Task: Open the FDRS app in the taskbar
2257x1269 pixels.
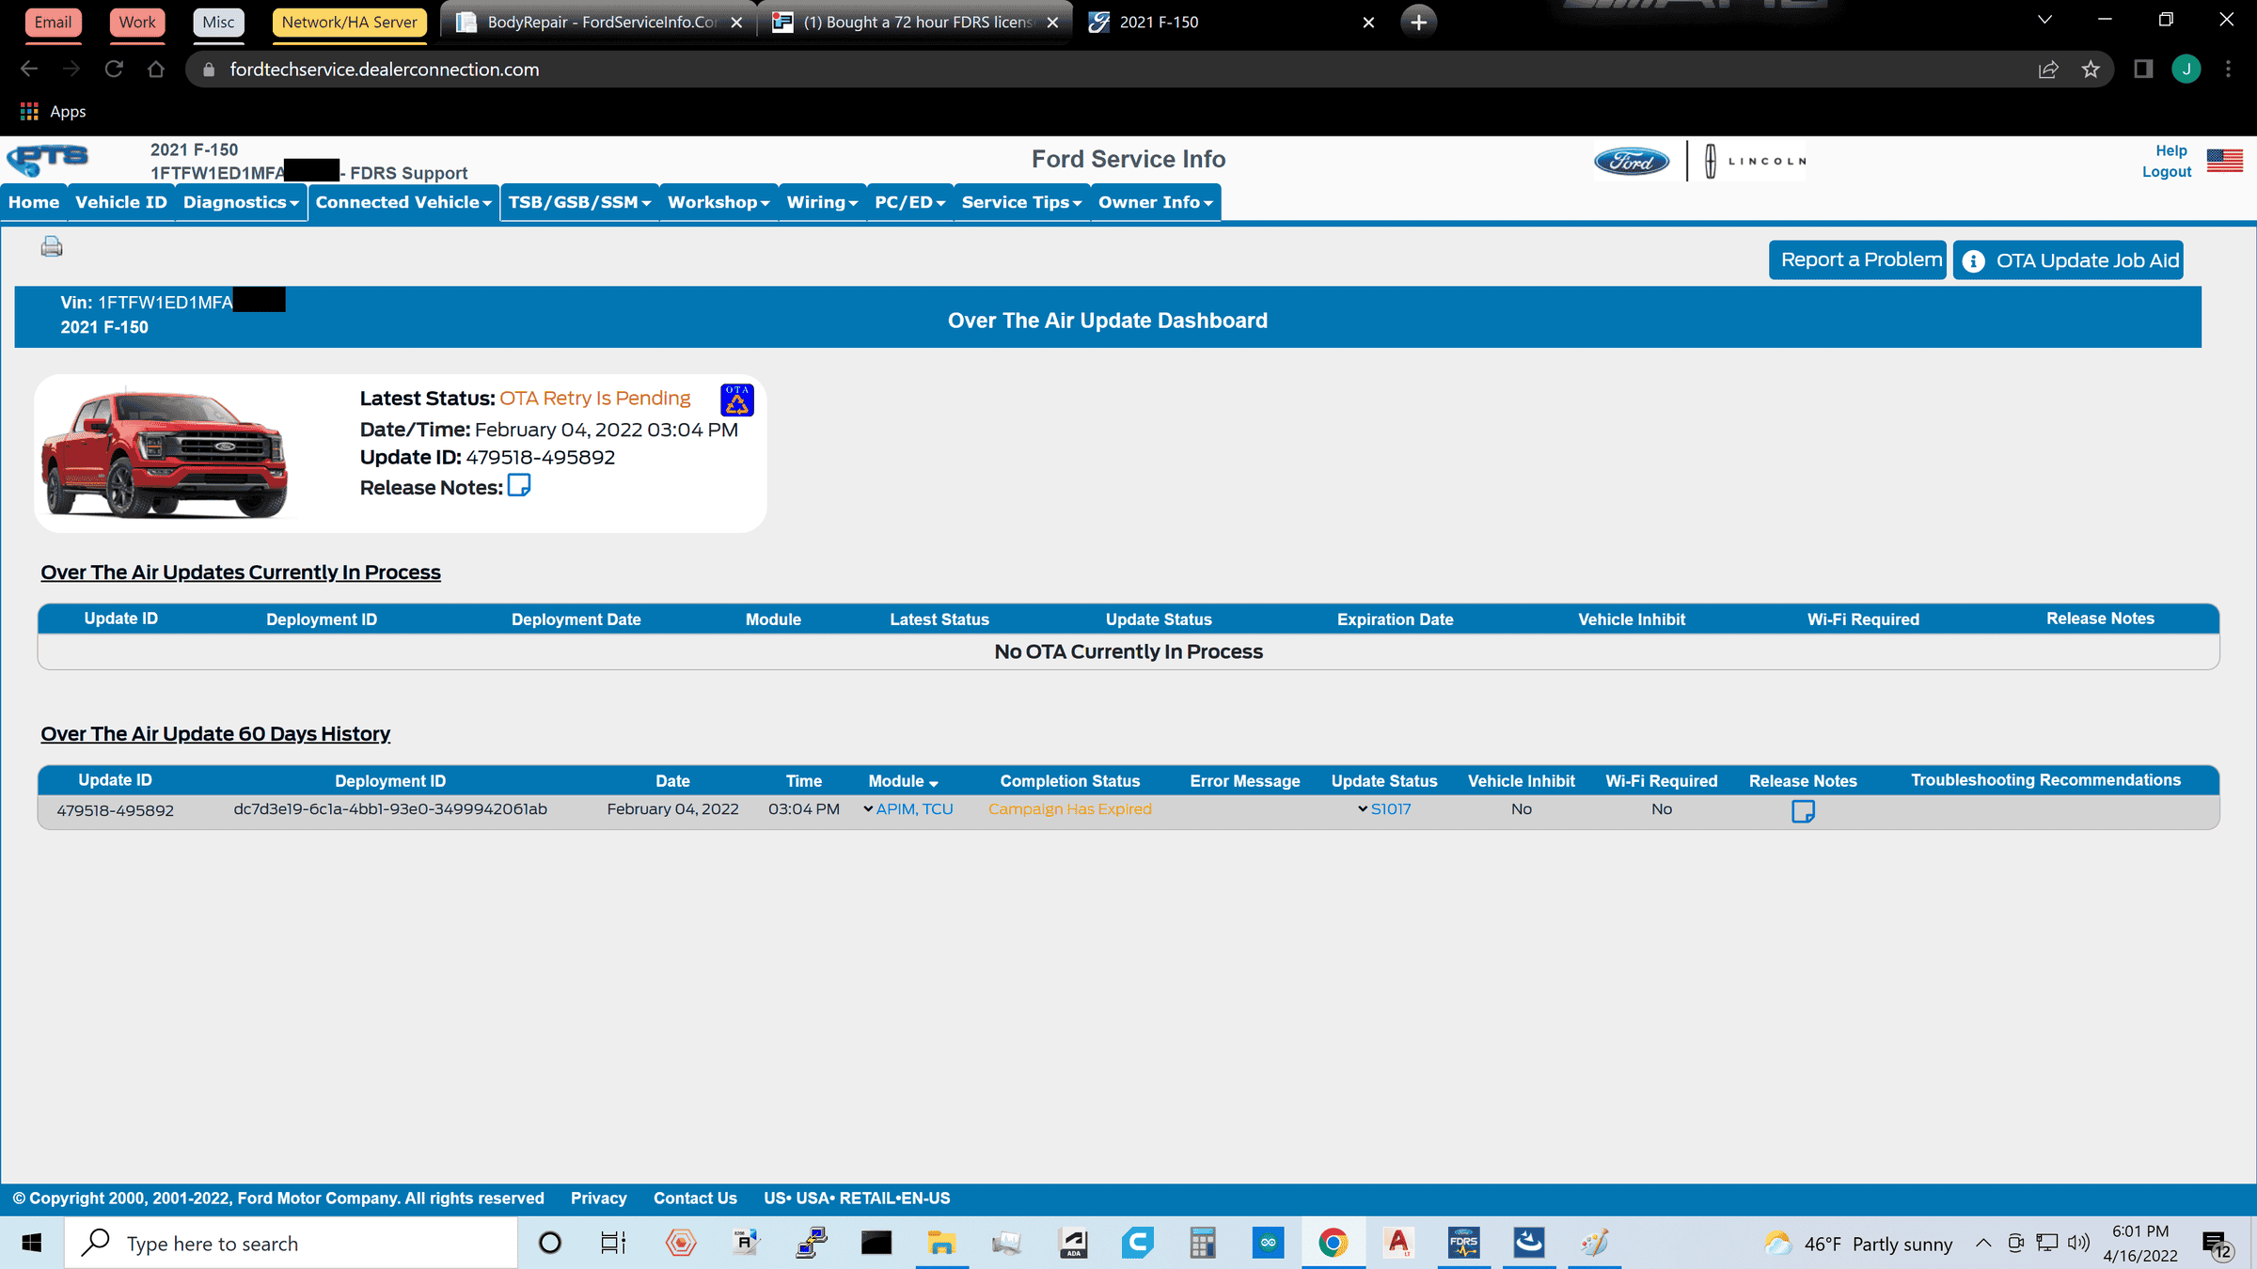Action: pos(1463,1243)
